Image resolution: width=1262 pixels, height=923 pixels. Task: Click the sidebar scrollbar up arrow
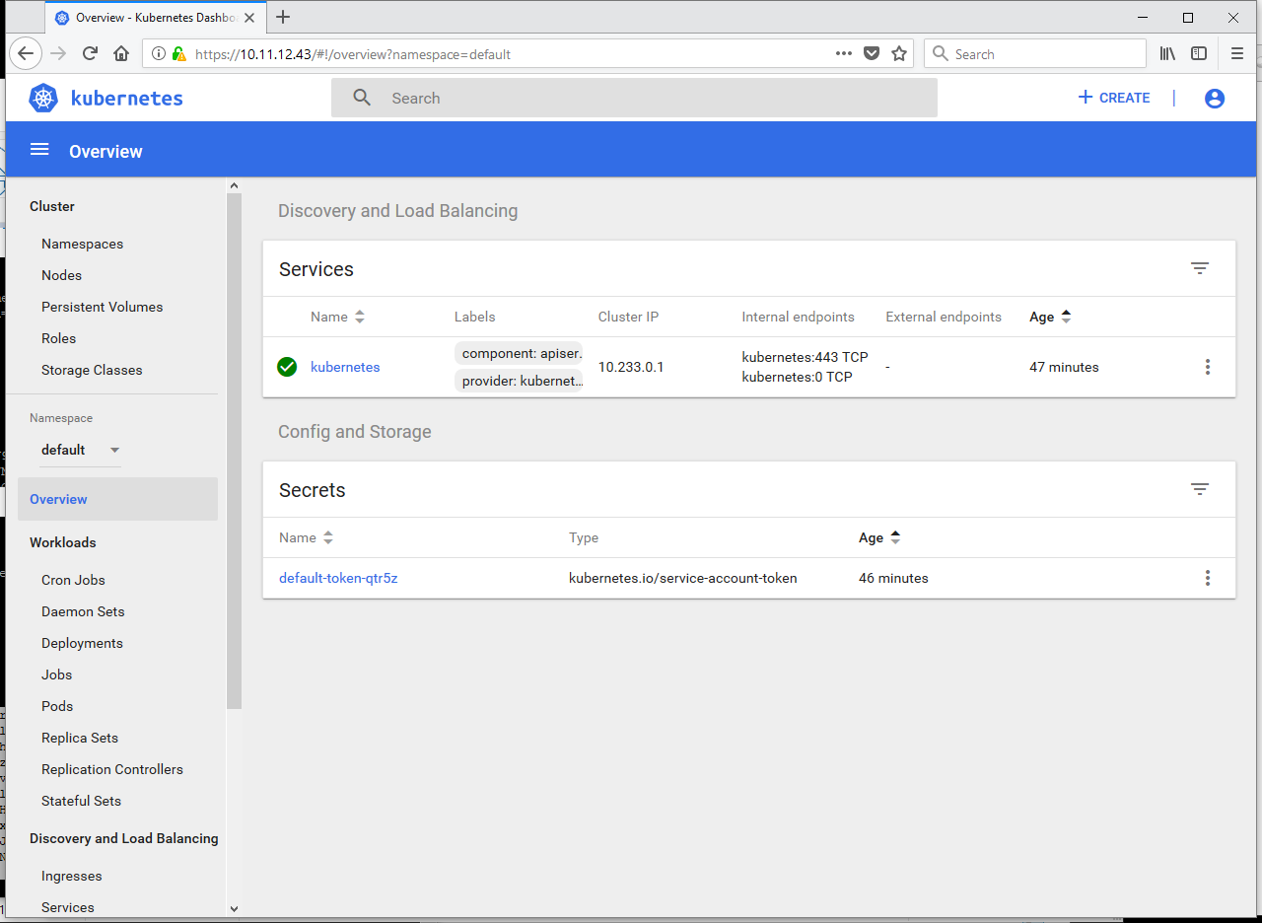pos(234,185)
